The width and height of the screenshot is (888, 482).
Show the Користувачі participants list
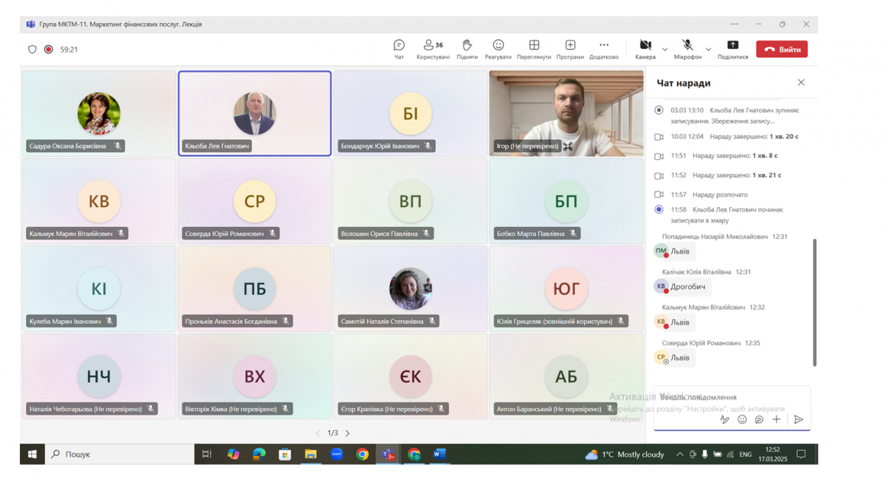432,49
